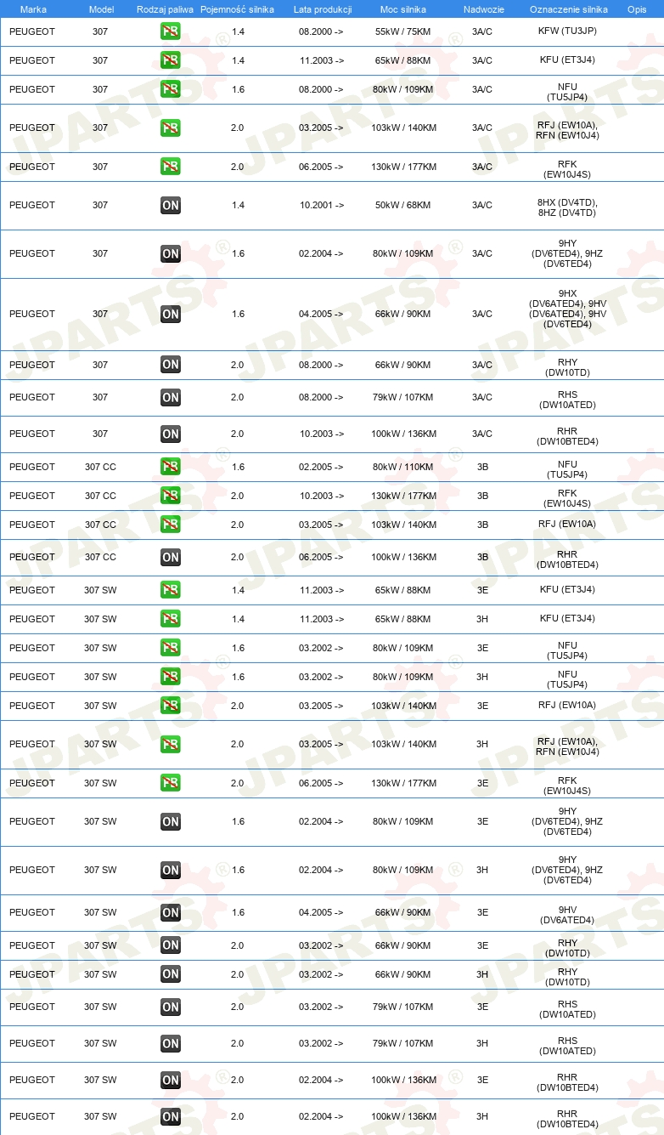Click the PB fuel icon in the 307 SW 3H NFU (TU5JP4) row

point(171,677)
